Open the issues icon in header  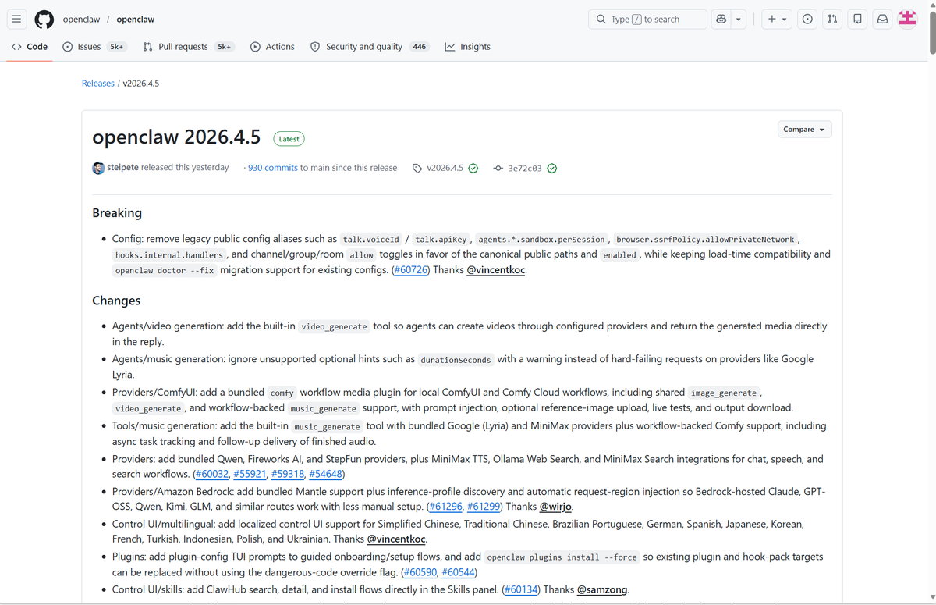pos(807,20)
